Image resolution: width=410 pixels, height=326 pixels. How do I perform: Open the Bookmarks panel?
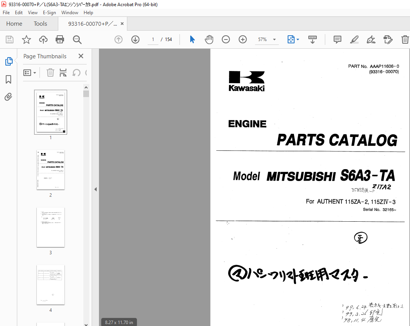pyautogui.click(x=8, y=79)
